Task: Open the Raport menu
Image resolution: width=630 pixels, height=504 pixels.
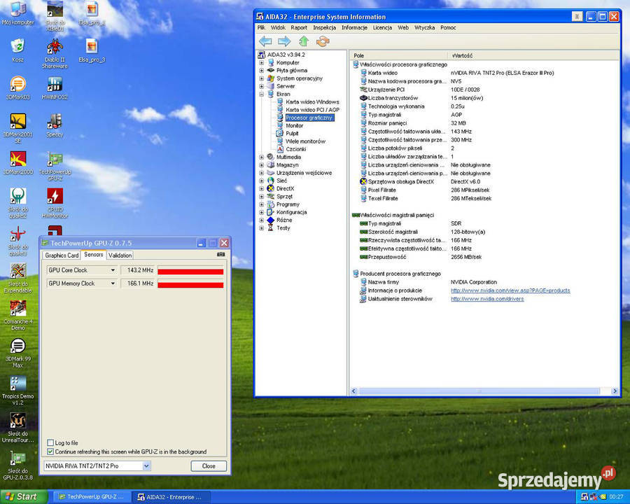Action: (299, 28)
